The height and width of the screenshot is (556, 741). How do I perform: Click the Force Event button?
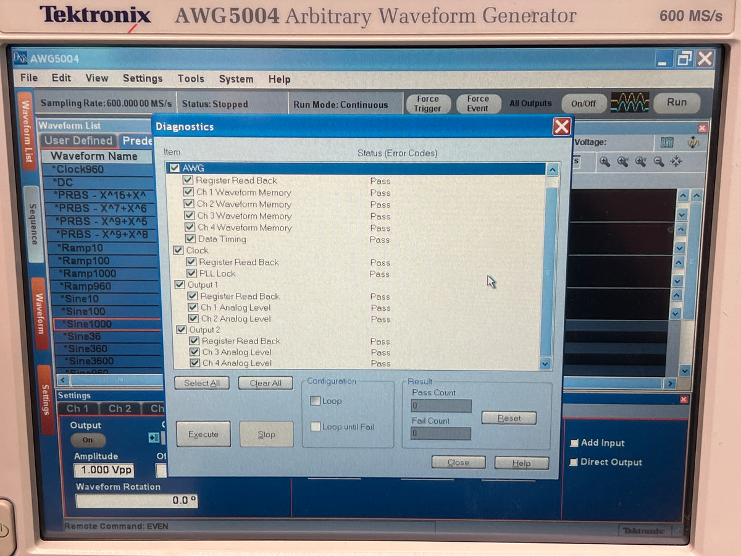(x=478, y=103)
